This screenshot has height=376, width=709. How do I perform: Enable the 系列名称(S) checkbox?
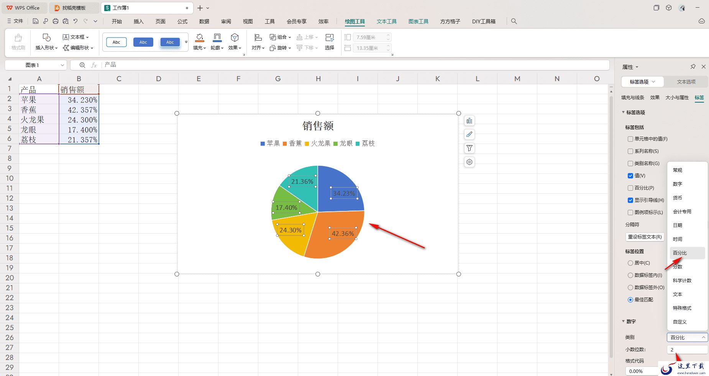[x=630, y=151]
